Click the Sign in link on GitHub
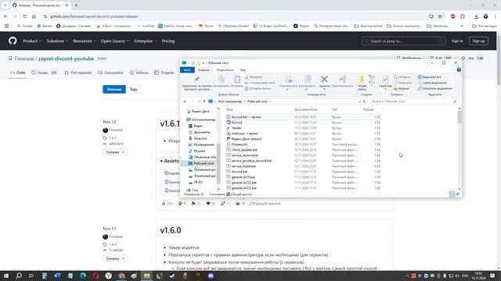501x281 pixels. click(457, 41)
